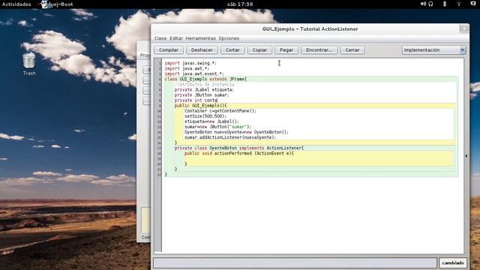Viewport: 480px width, 270px height.
Task: Click the line 'public void actionPerformed (ActionEvent e){'
Action: pyautogui.click(x=238, y=153)
